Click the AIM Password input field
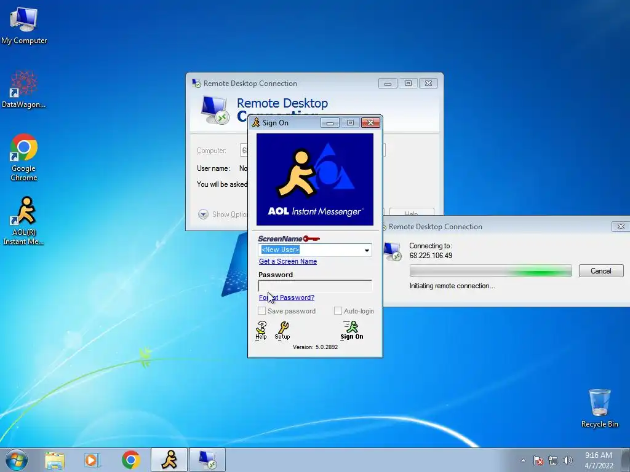 (315, 286)
